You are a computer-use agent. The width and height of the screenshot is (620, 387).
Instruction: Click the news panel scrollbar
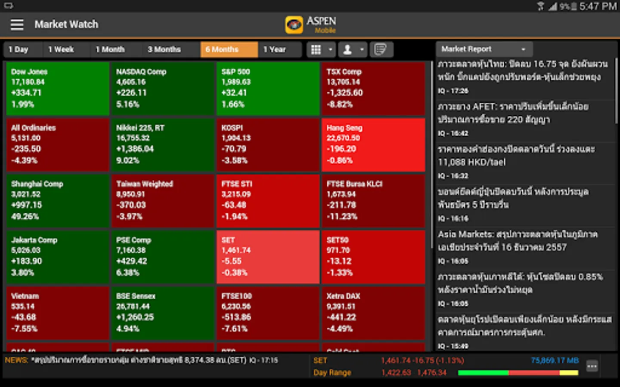(x=616, y=91)
